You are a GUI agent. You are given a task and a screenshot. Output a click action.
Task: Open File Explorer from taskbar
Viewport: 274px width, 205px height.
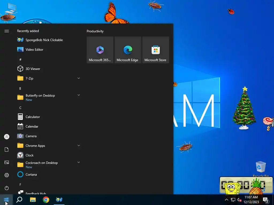point(33,200)
